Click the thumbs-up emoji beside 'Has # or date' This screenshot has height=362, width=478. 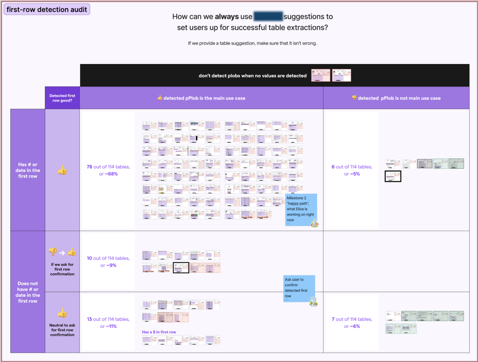coord(62,171)
